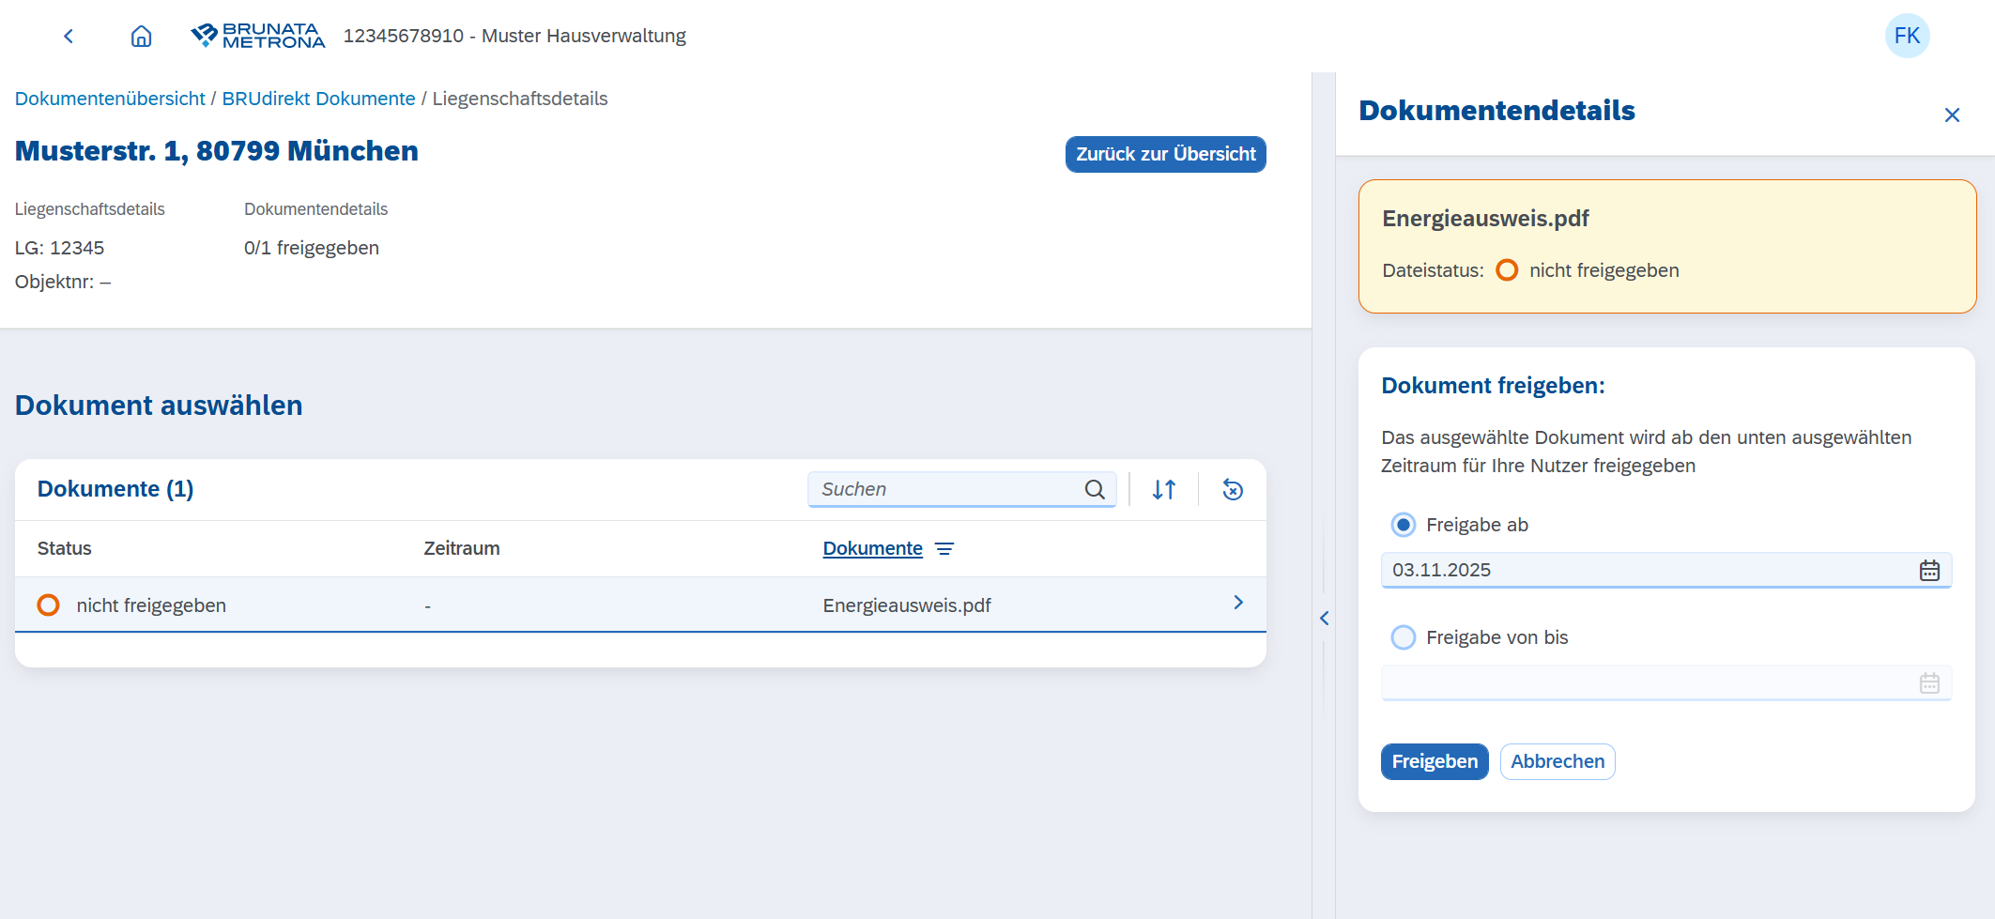
Task: Click the Freigeben button
Action: (1435, 761)
